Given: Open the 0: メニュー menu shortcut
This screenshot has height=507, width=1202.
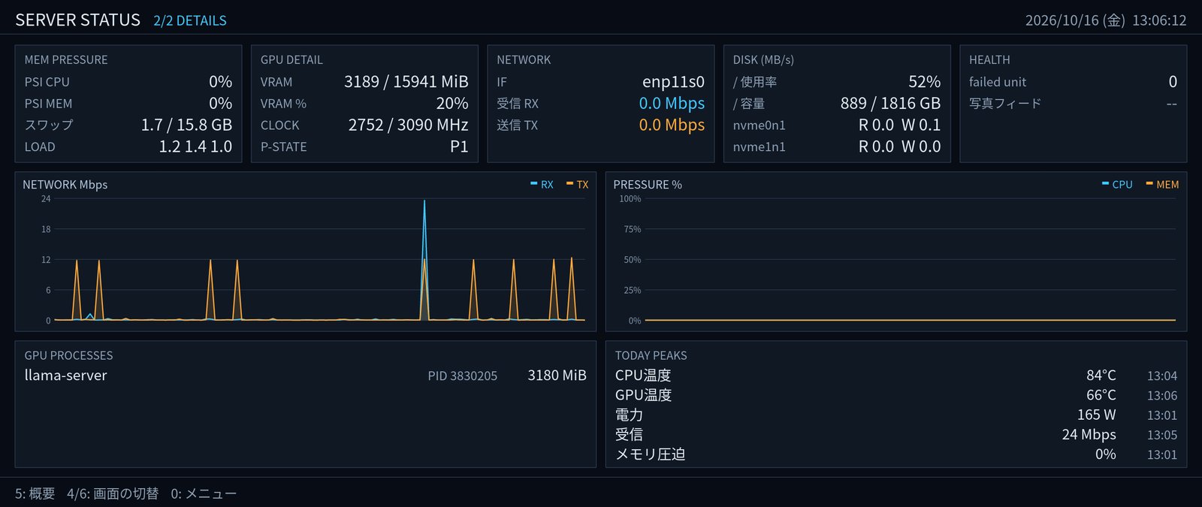Looking at the screenshot, I should (x=204, y=493).
